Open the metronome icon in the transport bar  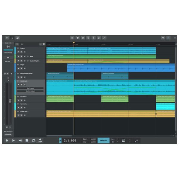(123, 141)
